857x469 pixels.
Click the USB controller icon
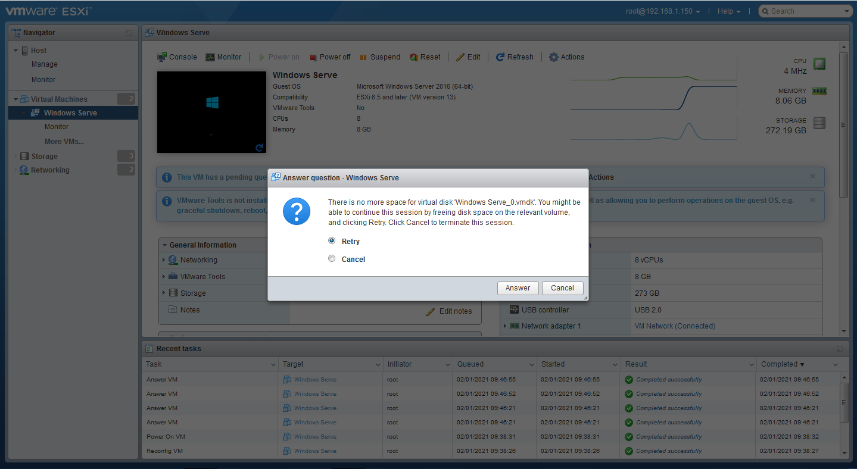515,310
